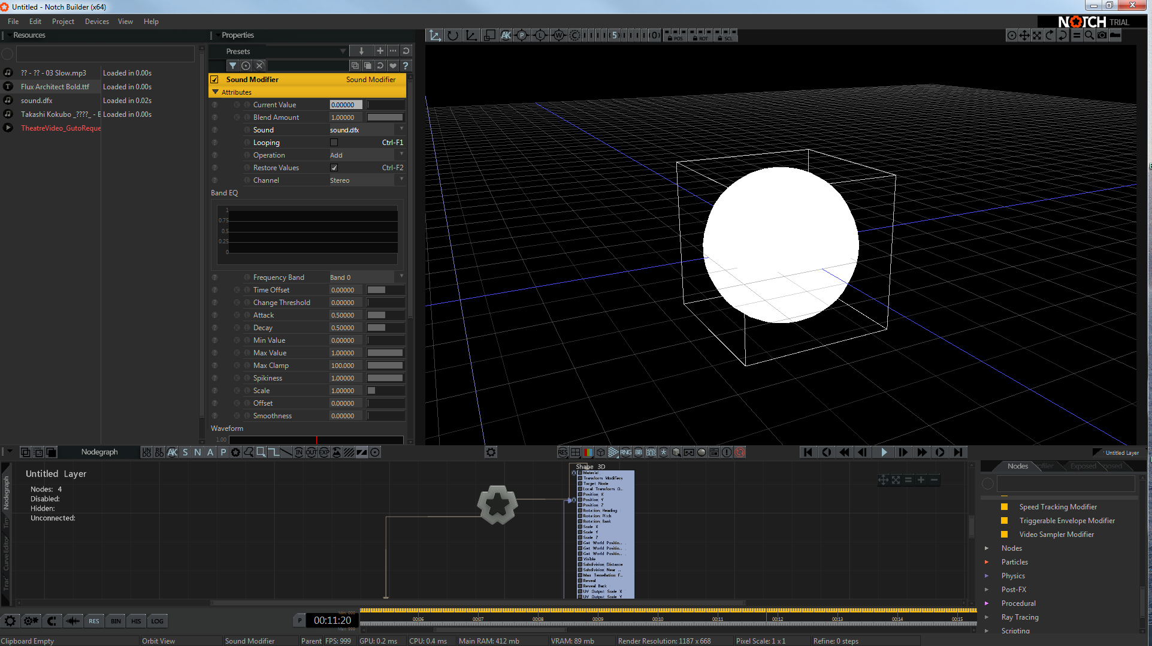Toggle the S button in nodegraph toolbar
Viewport: 1152px width, 646px height.
185,452
